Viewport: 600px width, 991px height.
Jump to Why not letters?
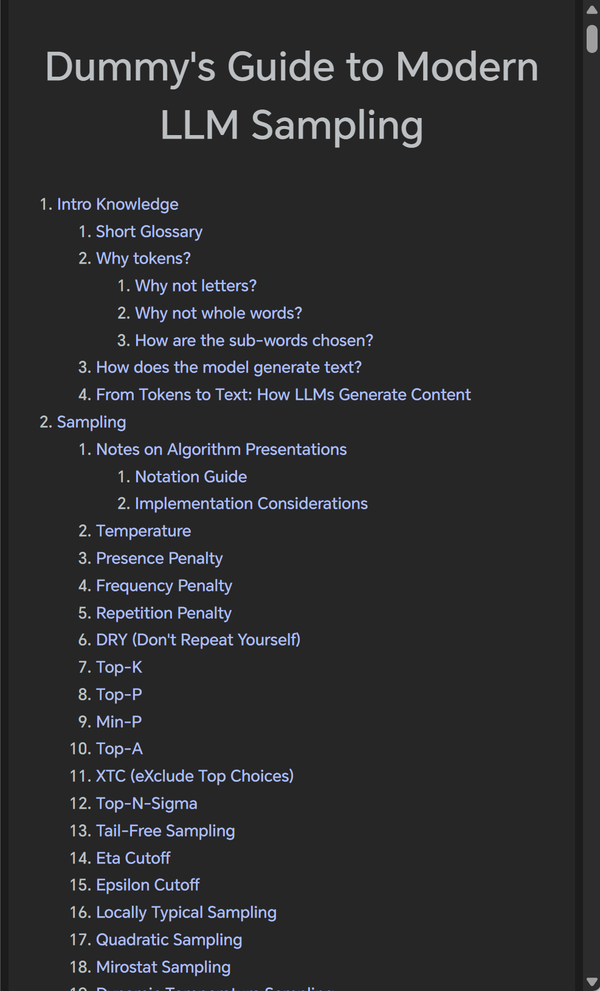(196, 286)
